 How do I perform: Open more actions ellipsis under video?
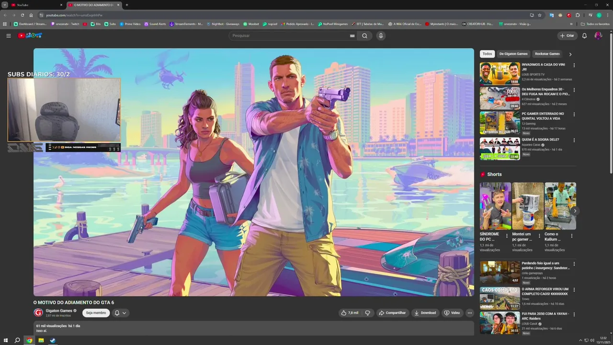pos(470,313)
